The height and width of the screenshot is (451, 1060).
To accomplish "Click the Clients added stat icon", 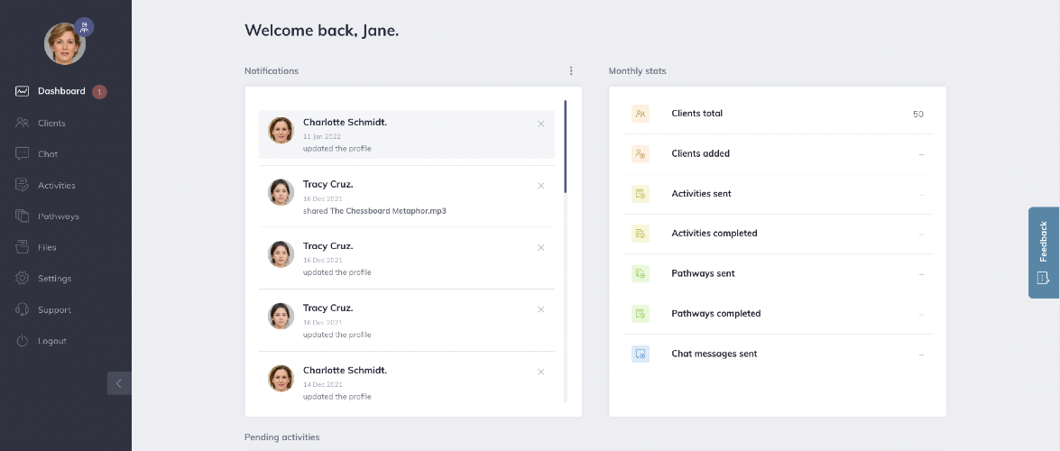I will pyautogui.click(x=641, y=153).
